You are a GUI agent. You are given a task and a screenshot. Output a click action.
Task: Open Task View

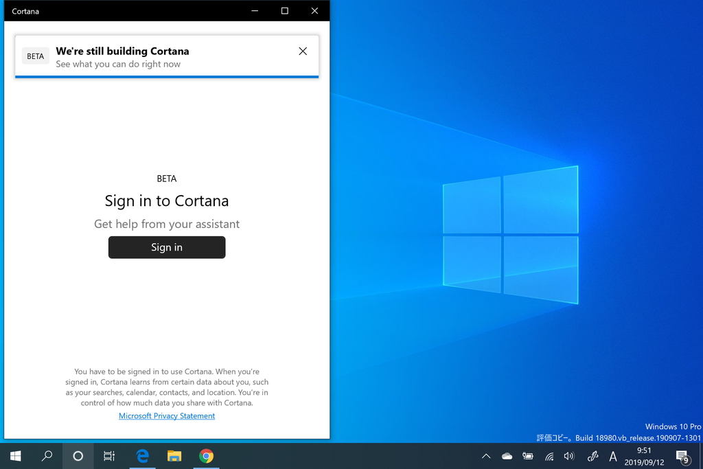pyautogui.click(x=108, y=456)
